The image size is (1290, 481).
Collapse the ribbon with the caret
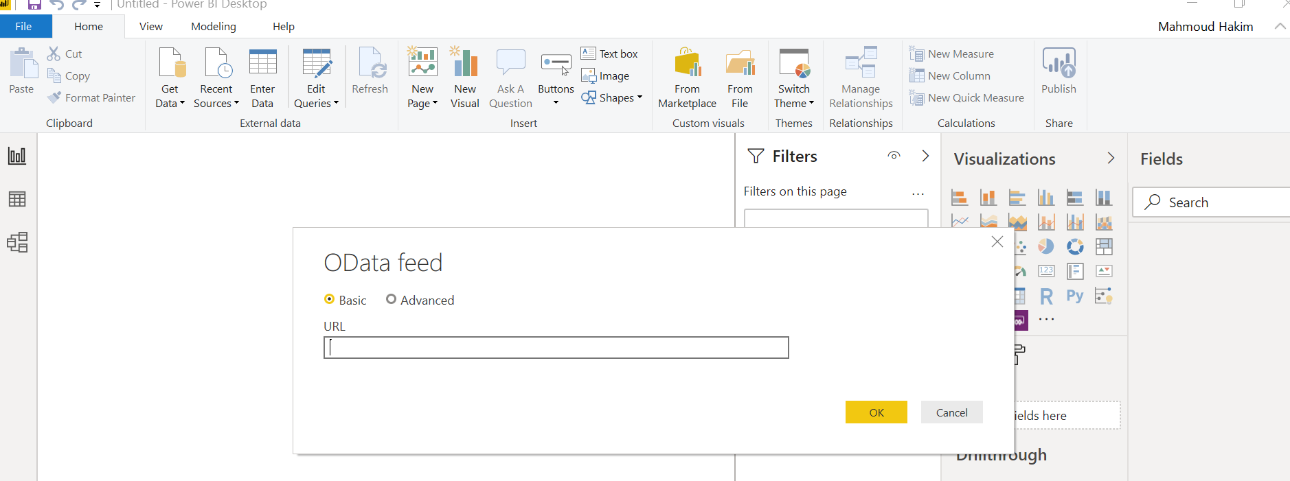pyautogui.click(x=1280, y=26)
